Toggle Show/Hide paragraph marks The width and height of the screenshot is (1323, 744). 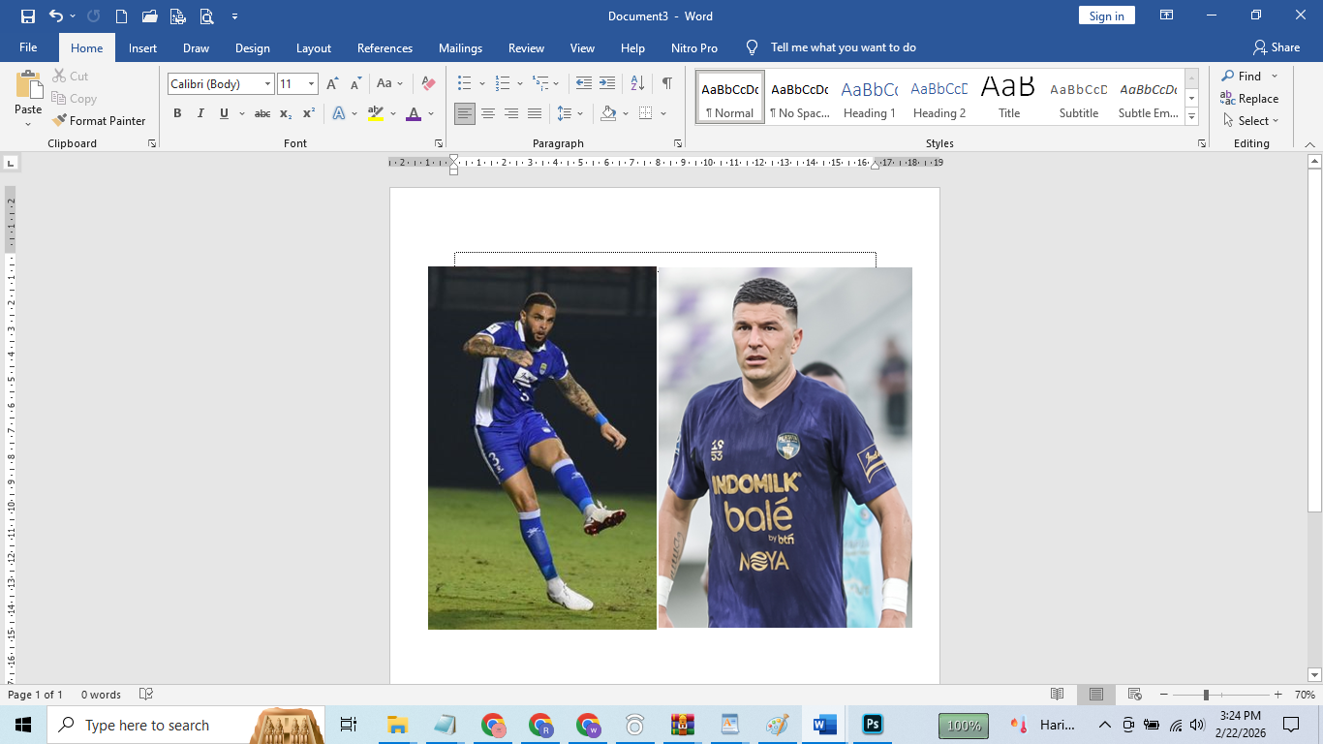(x=666, y=83)
